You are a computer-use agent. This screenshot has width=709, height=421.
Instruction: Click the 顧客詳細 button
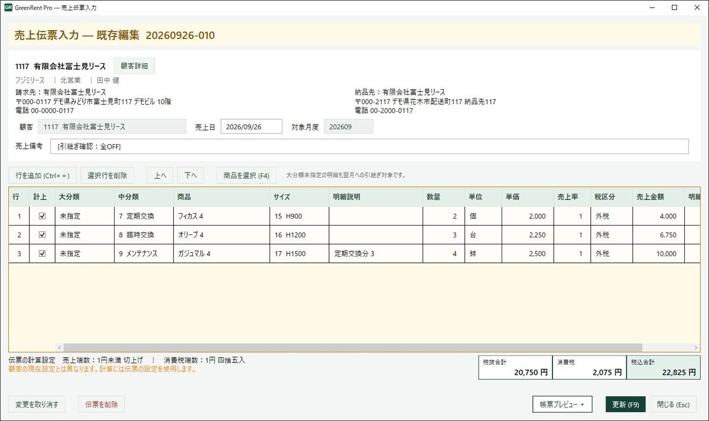point(134,66)
